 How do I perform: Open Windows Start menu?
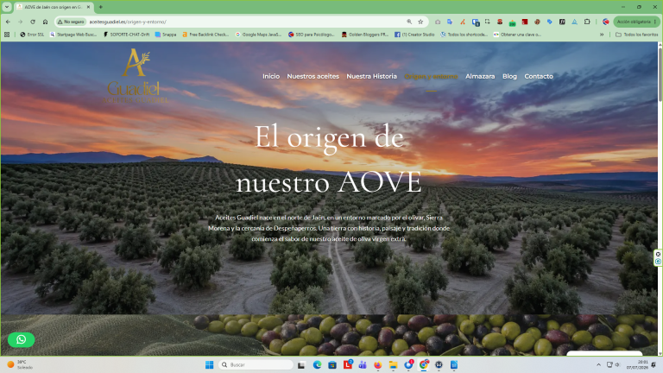pyautogui.click(x=209, y=364)
